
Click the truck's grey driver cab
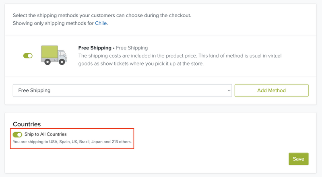pos(62,56)
